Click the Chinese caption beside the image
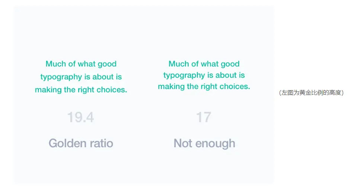Screen dimensions: 357x190 click(x=311, y=93)
